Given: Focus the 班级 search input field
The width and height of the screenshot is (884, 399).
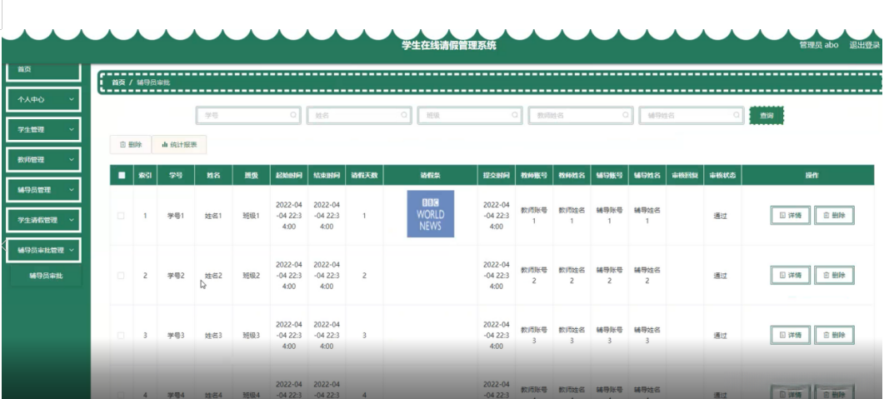Looking at the screenshot, I should (x=470, y=115).
